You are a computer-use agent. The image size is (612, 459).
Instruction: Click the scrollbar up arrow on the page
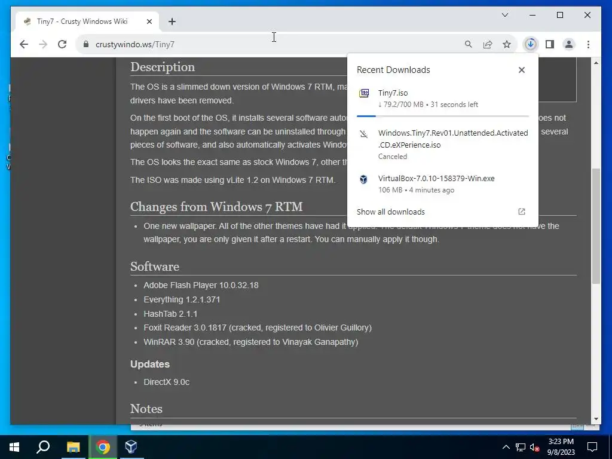(x=596, y=63)
